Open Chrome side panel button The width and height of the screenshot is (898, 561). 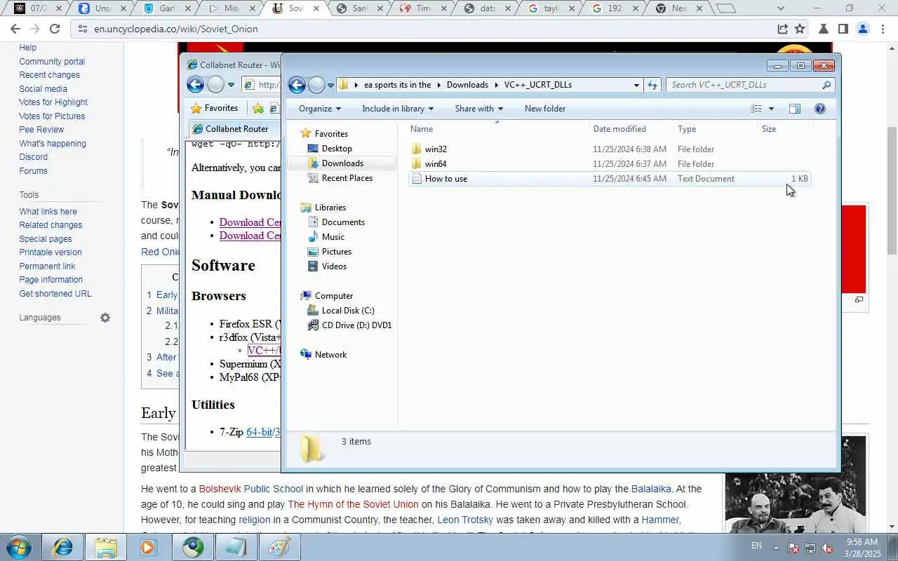point(843,29)
